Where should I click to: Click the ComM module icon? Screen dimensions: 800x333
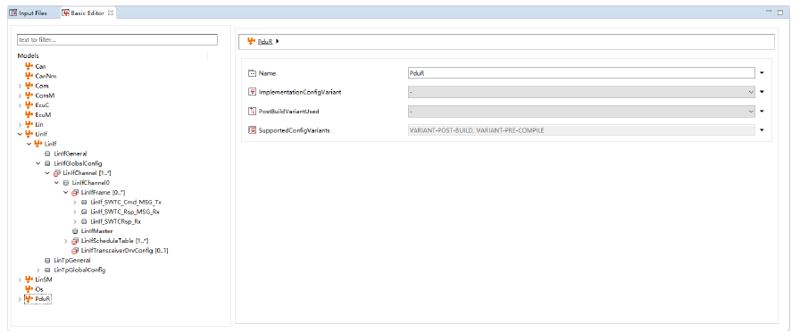29,96
